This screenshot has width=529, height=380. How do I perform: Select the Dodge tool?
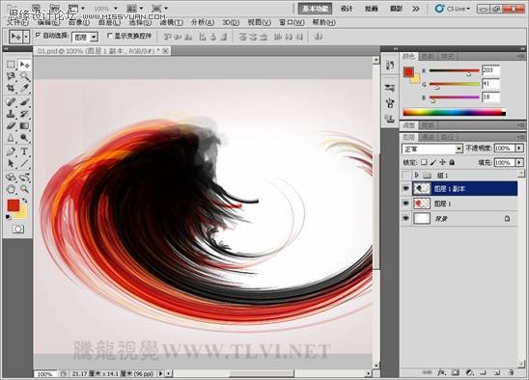(24, 138)
